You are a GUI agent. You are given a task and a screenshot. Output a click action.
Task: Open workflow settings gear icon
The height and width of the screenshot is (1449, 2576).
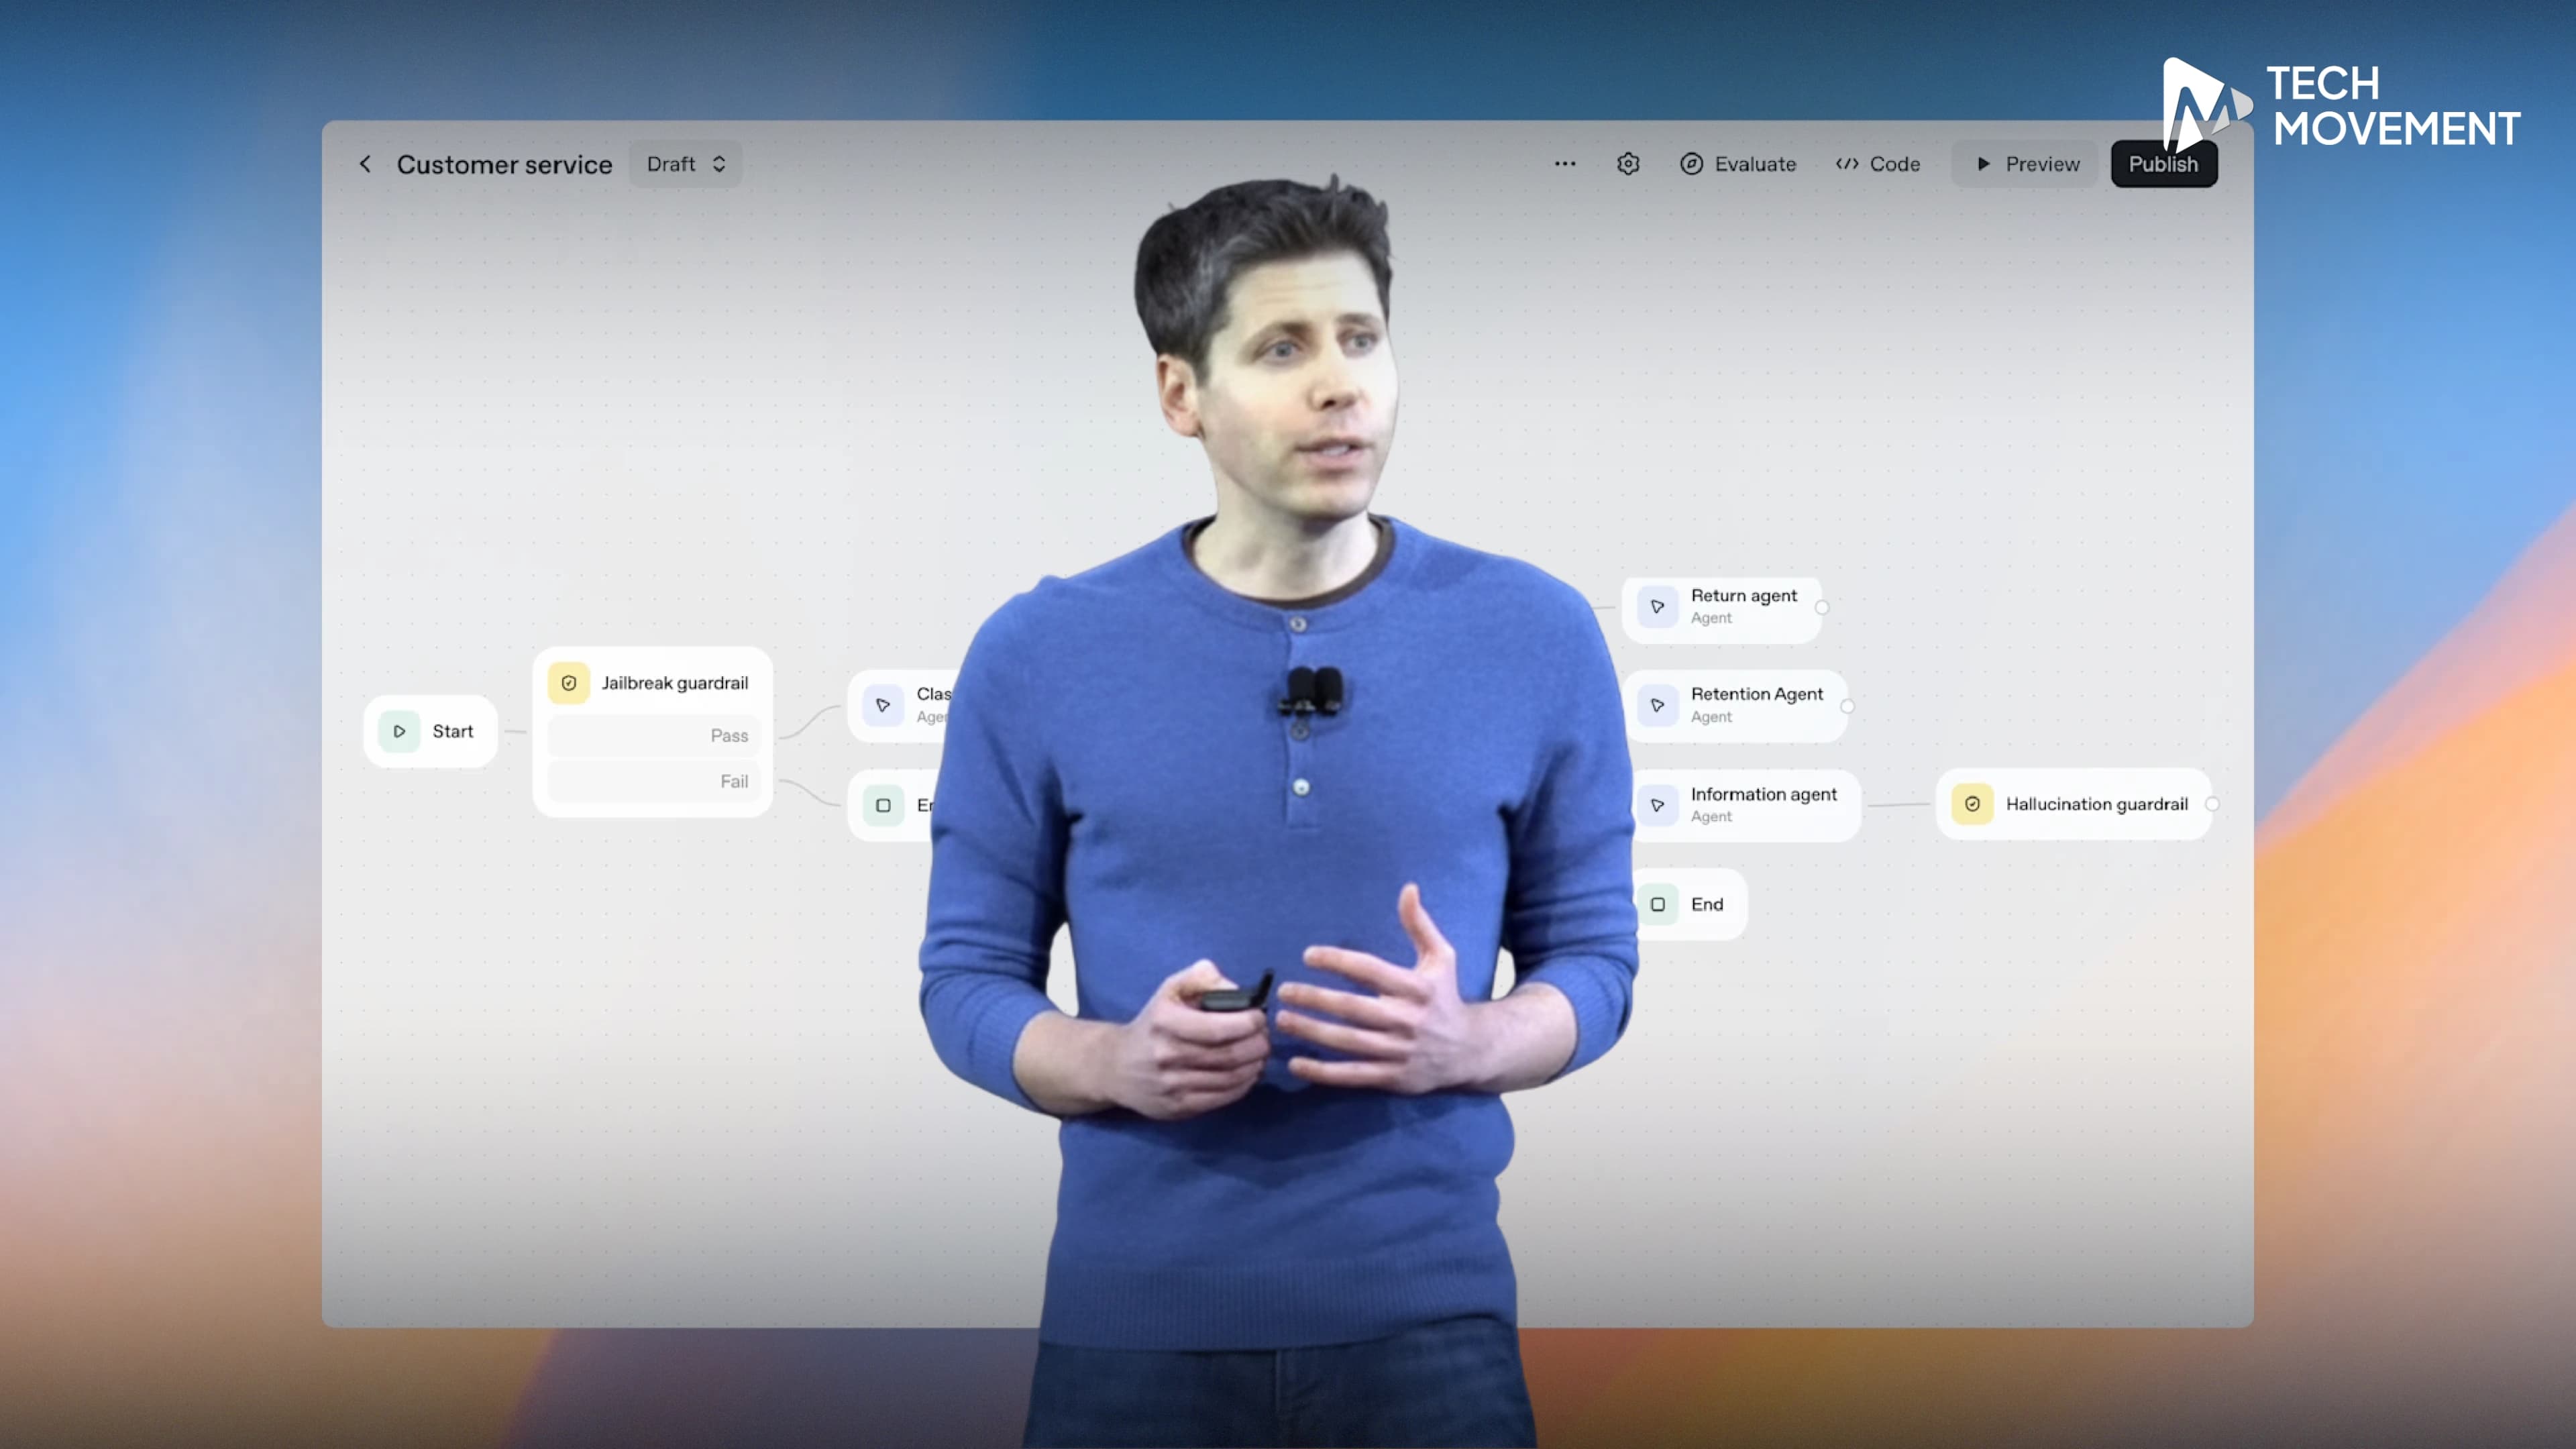(1628, 164)
